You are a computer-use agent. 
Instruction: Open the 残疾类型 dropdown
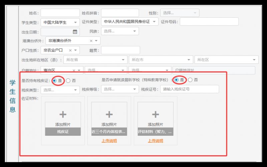pyautogui.click(x=60, y=90)
